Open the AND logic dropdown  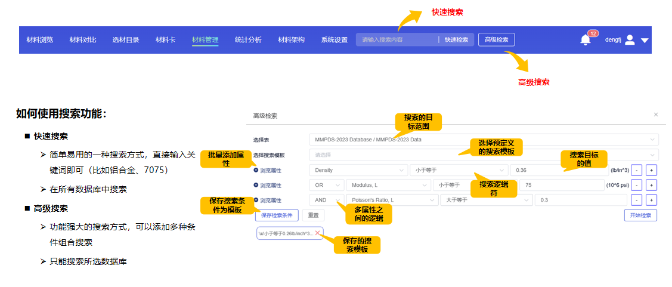[327, 200]
